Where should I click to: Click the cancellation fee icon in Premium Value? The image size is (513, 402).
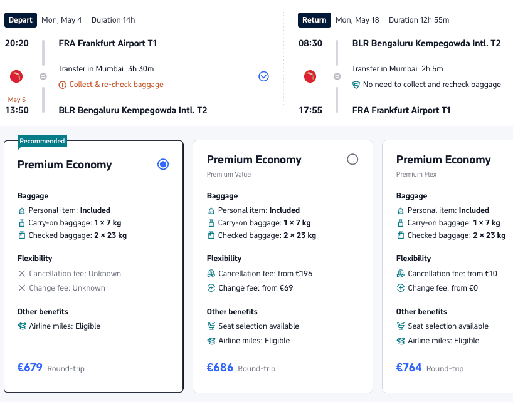pyautogui.click(x=211, y=274)
